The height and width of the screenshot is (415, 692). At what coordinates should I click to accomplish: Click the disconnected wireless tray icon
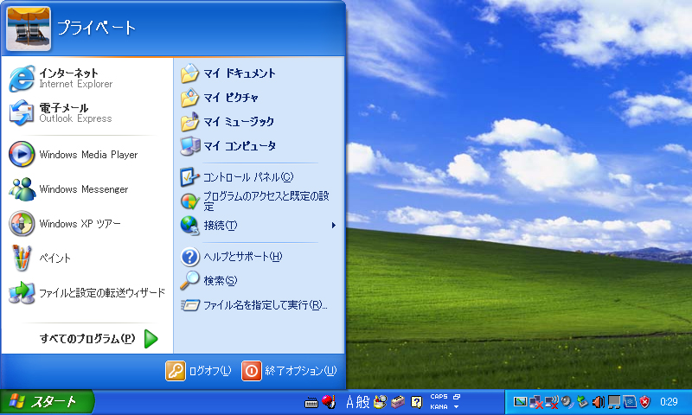click(552, 402)
